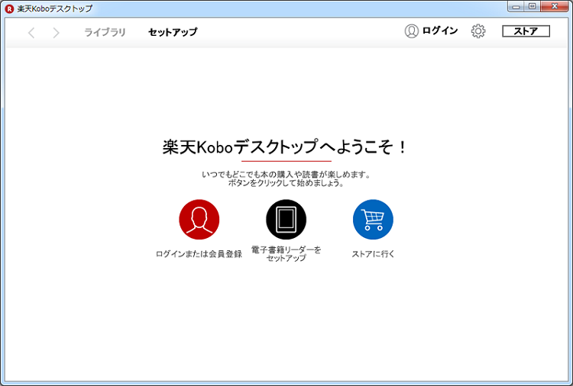Click the 楽天Koboデスクトップへようこそ heading
This screenshot has width=573, height=386.
click(x=285, y=148)
